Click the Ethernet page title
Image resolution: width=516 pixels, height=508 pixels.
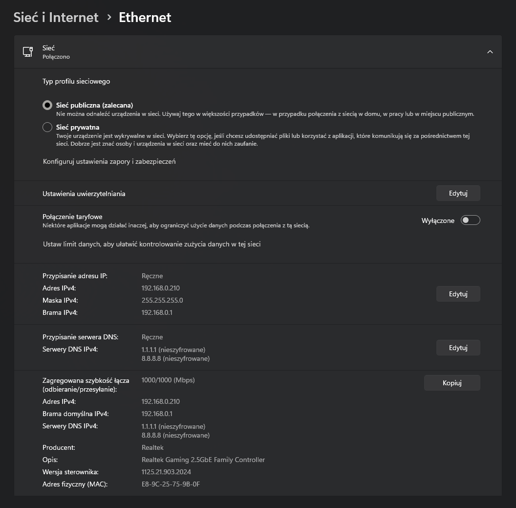coord(145,18)
